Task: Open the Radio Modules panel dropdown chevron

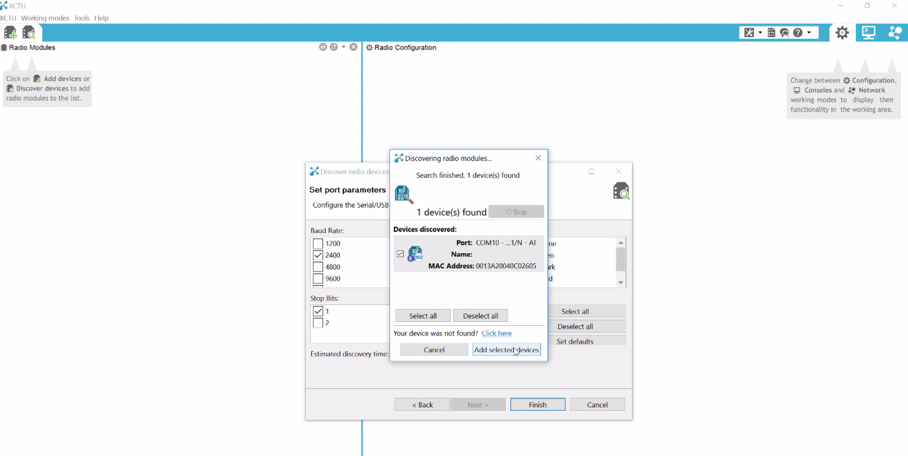Action: click(343, 47)
